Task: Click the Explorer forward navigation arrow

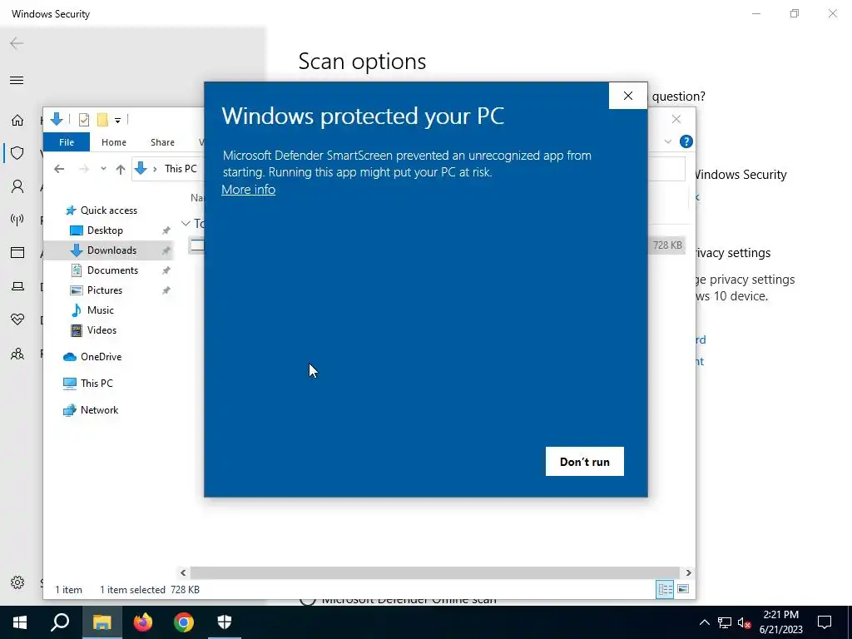Action: (x=84, y=169)
